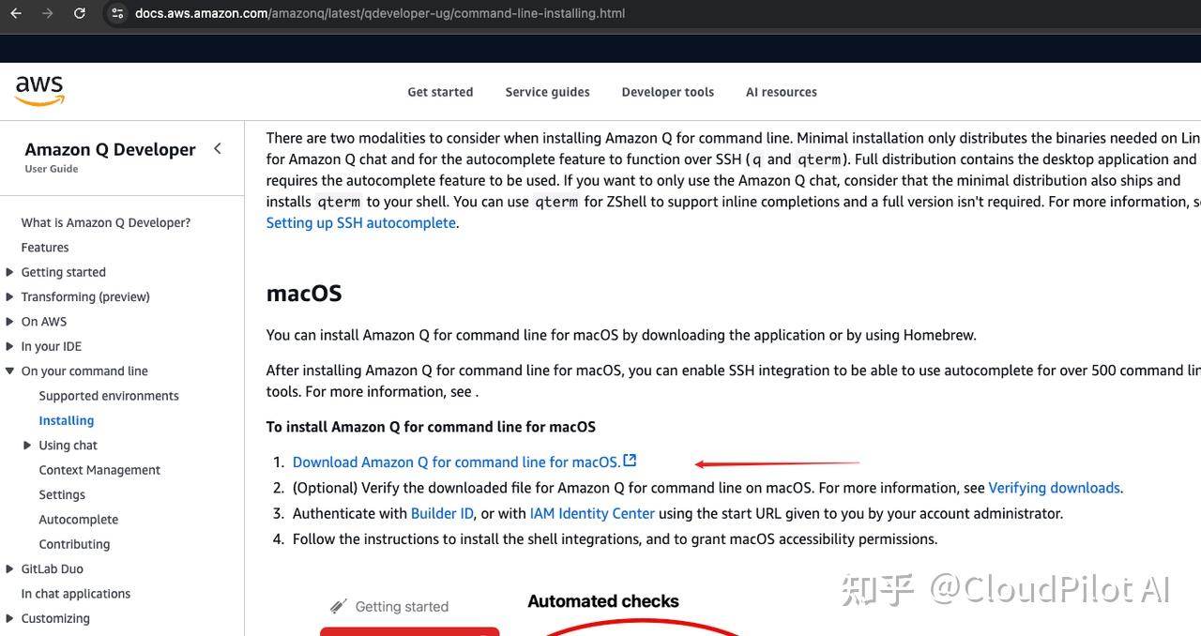Select Installing in the sidebar
1201x636 pixels.
(x=66, y=419)
